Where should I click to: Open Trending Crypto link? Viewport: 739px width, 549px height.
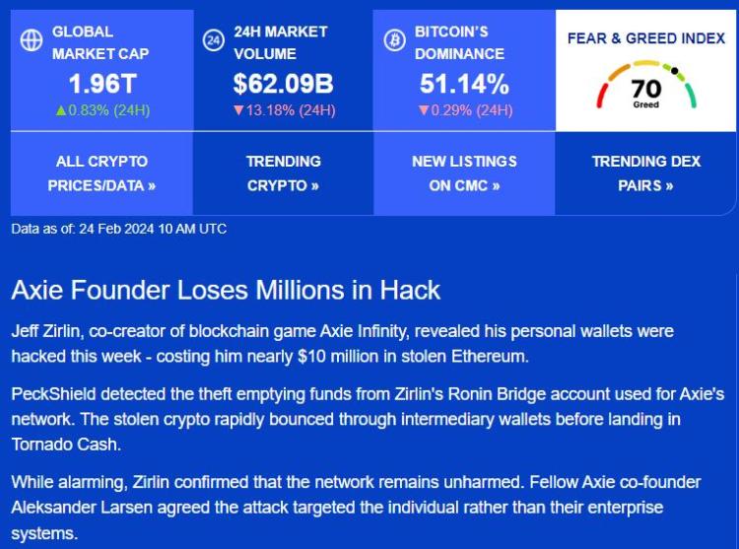[x=283, y=173]
